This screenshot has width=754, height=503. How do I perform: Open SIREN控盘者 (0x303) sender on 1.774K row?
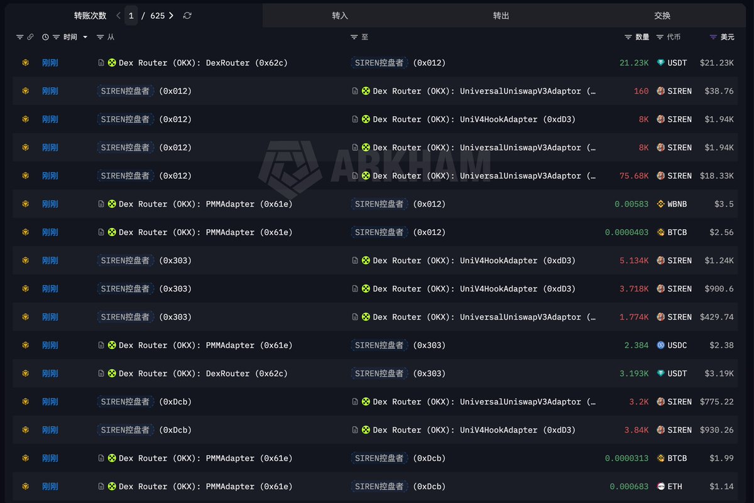coord(145,317)
